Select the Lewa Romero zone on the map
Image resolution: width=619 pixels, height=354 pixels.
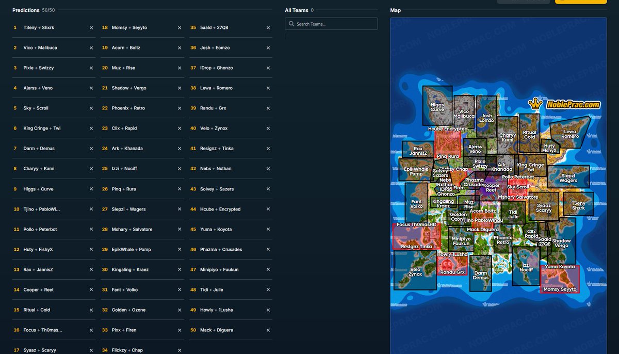pyautogui.click(x=570, y=133)
